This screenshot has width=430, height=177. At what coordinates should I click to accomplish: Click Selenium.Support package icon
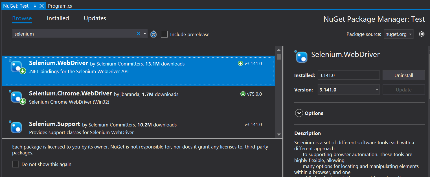[16, 127]
